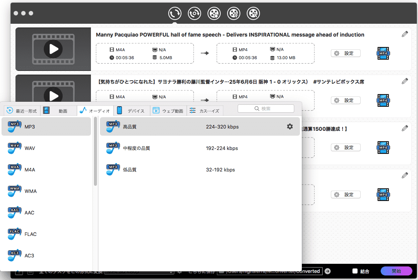
Task: Click pencil icon on the fourth task row
Action: pyautogui.click(x=405, y=175)
